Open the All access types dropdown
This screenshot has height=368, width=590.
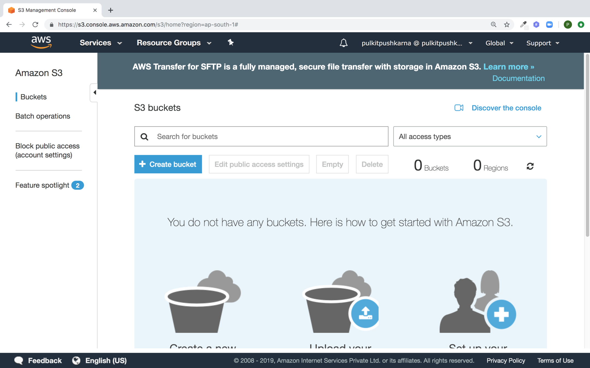[x=470, y=137]
